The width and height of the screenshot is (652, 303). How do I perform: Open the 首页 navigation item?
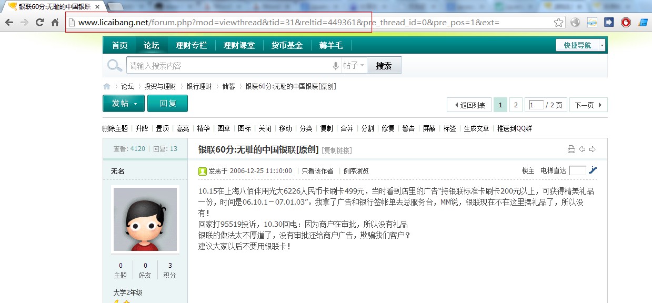[x=119, y=45]
